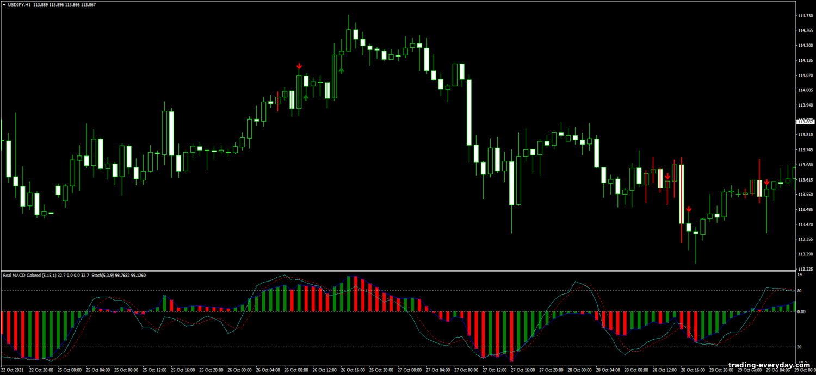The image size is (816, 375).
Task: Click the 113.680 price axis label
Action: click(805, 165)
